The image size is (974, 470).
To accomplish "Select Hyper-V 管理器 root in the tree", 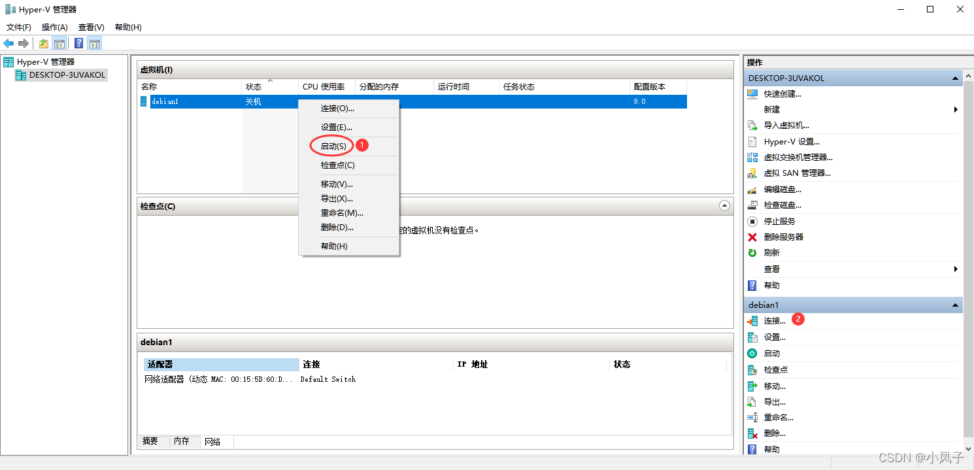I will [46, 62].
